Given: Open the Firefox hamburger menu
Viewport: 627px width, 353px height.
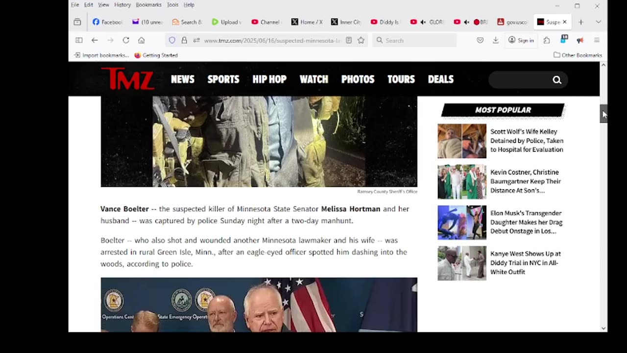Looking at the screenshot, I should click(x=597, y=40).
